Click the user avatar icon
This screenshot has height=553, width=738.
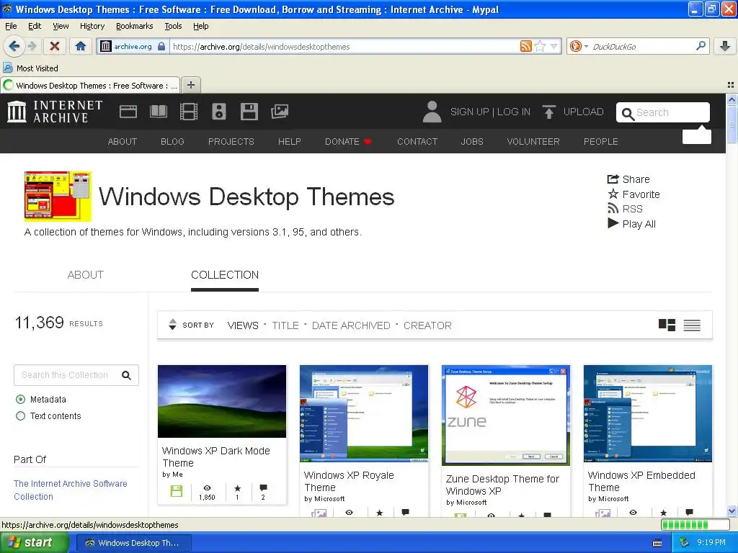coord(432,112)
